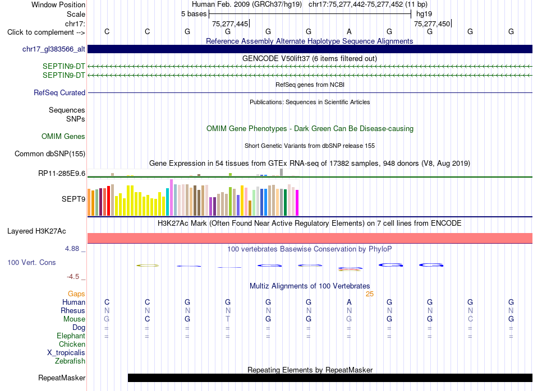This screenshot has height=391, width=533.
Task: Click the Click to complement arrow label
Action: pyautogui.click(x=46, y=32)
